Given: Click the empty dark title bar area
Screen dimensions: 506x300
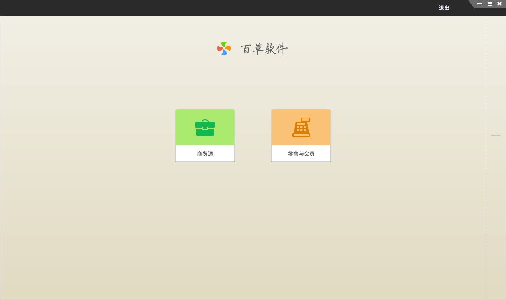Looking at the screenshot, I should coord(224,8).
